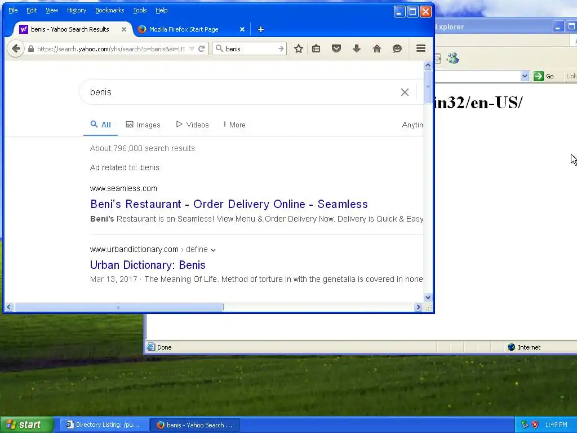The image size is (577, 433).
Task: Open the File menu
Action: click(x=13, y=10)
